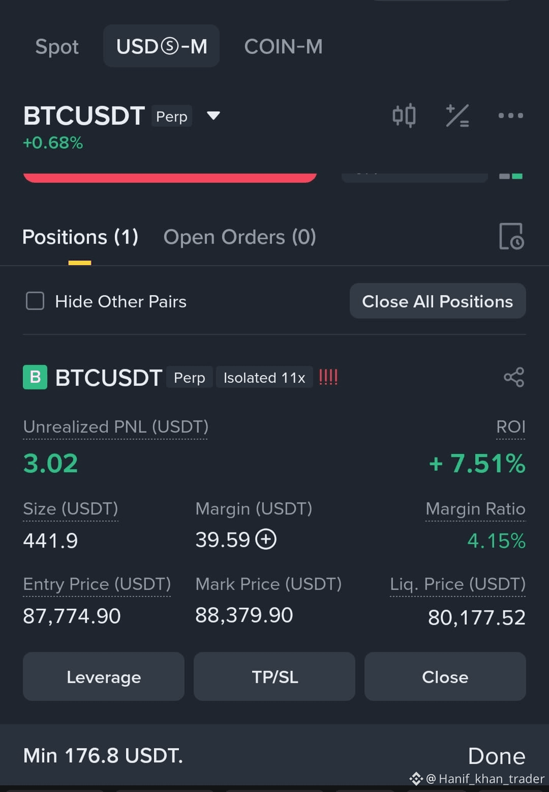Open the Isolated 11x margin mode selector
Viewport: 549px width, 792px height.
(x=264, y=378)
